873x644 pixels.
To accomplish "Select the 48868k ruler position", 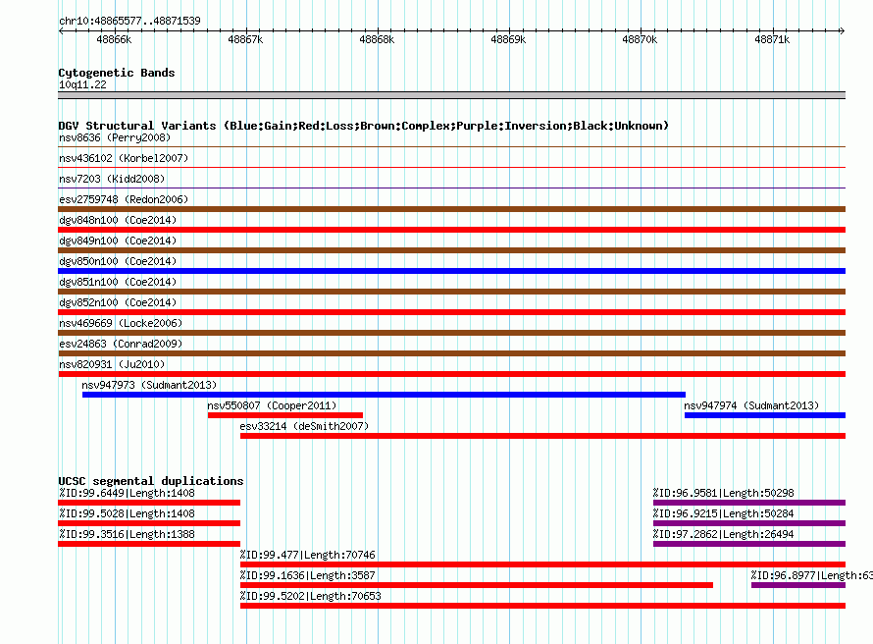I will point(377,39).
